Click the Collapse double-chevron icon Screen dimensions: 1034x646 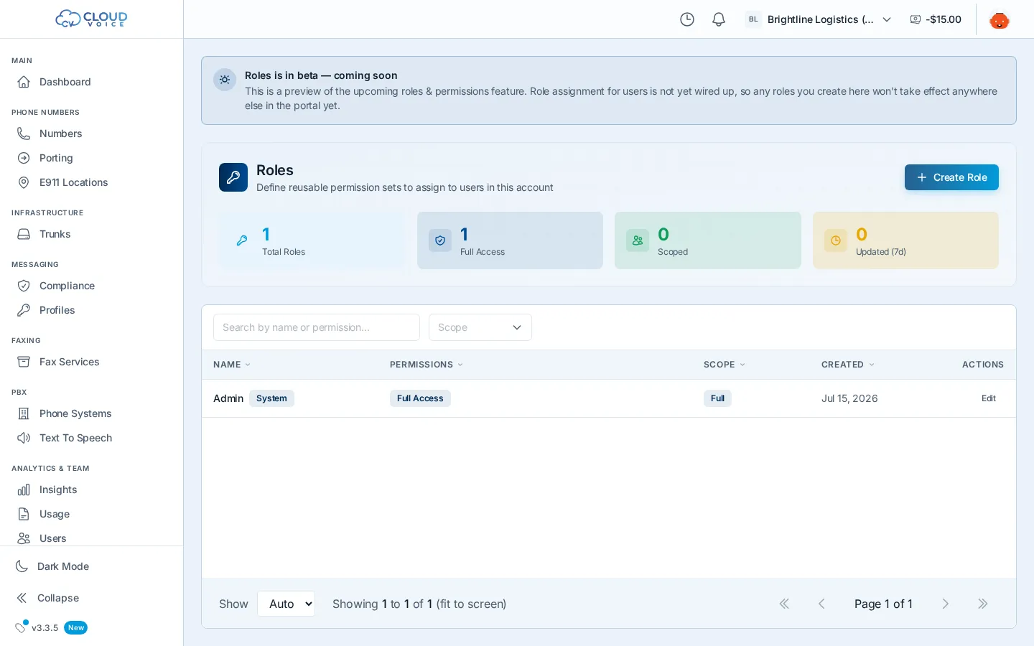(22, 598)
